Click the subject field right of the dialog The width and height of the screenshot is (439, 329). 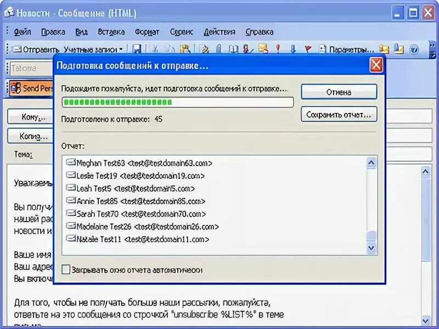click(409, 155)
